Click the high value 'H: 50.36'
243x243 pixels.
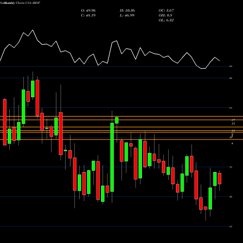(127, 11)
